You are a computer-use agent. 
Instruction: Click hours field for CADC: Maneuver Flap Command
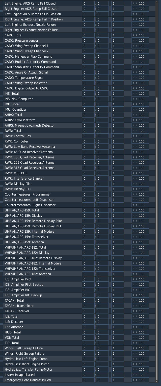point(88,56)
